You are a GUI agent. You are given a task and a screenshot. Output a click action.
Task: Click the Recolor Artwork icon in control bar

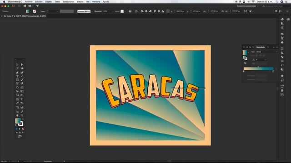click(130, 11)
